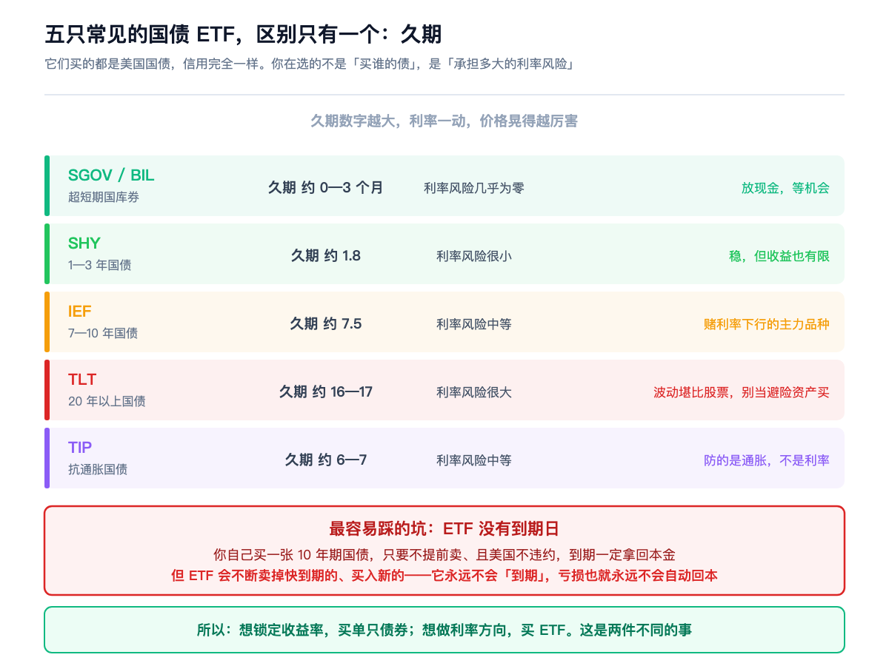Click the green conclusion 所以:想锁定收益率
Screen dimensions: 889x666
[444, 630]
